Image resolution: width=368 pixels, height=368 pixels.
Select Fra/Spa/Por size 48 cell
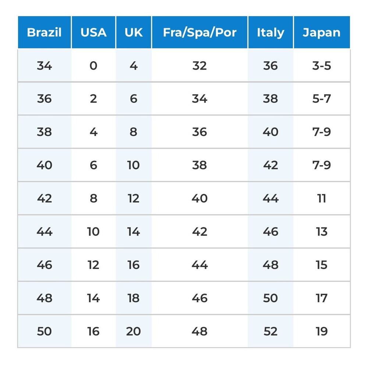click(199, 331)
